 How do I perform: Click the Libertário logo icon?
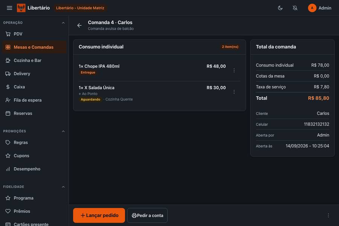[21, 8]
